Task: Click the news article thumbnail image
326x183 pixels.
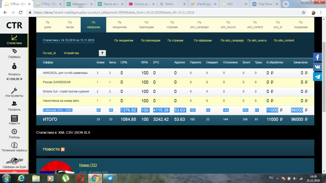Action: click(x=57, y=167)
